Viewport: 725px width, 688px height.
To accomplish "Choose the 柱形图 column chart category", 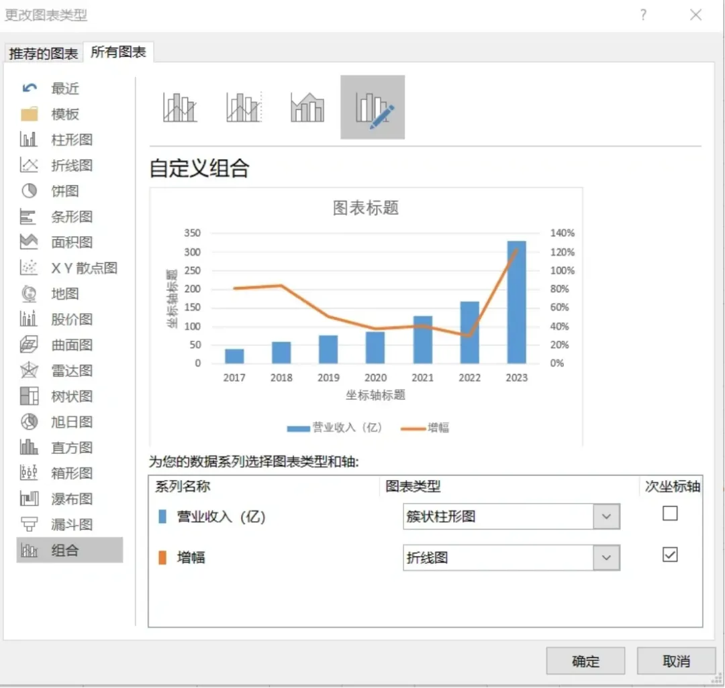I will click(x=69, y=139).
